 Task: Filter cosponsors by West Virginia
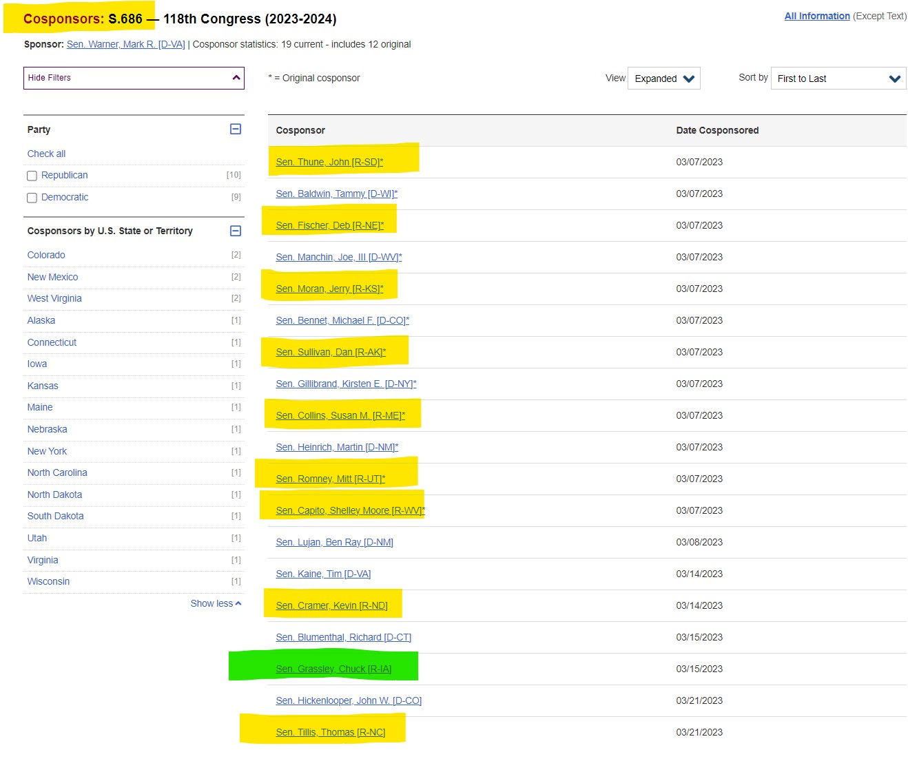54,298
